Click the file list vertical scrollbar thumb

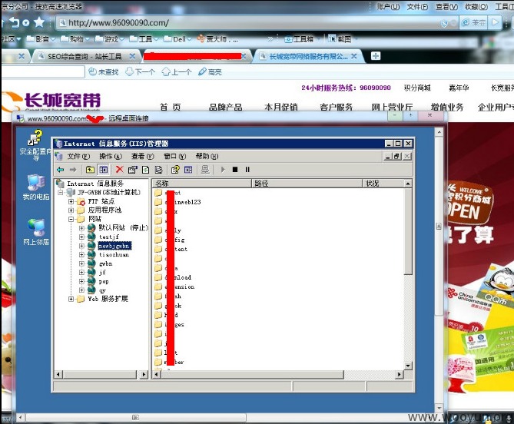pyautogui.click(x=408, y=231)
